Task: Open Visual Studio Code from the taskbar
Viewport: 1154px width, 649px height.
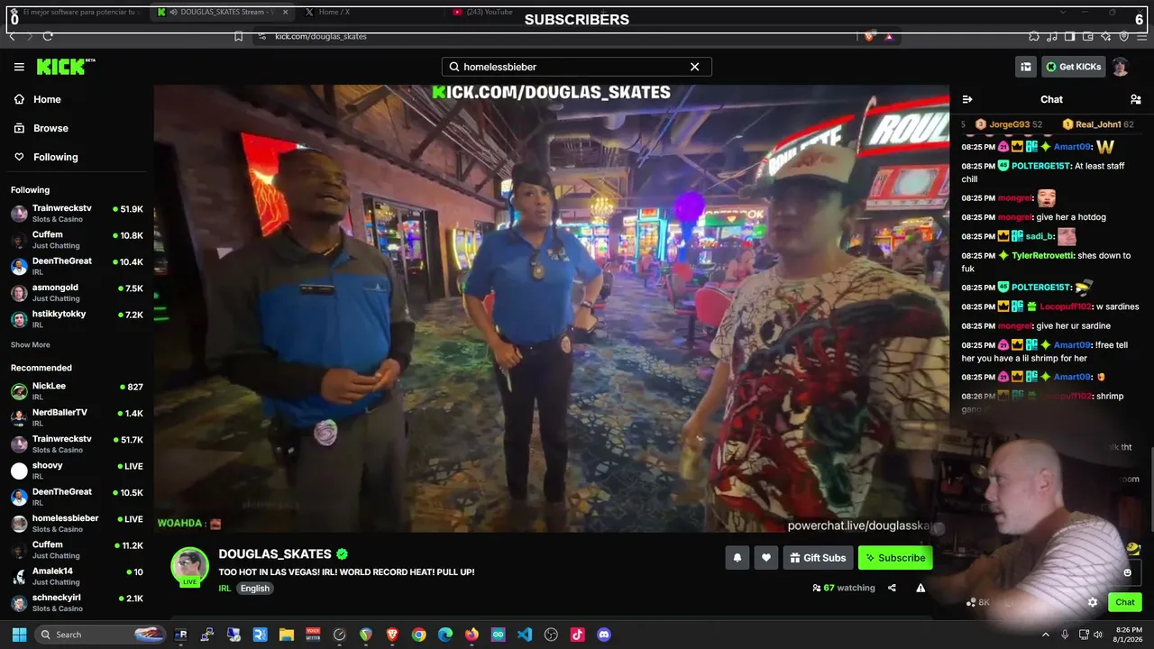Action: point(525,635)
